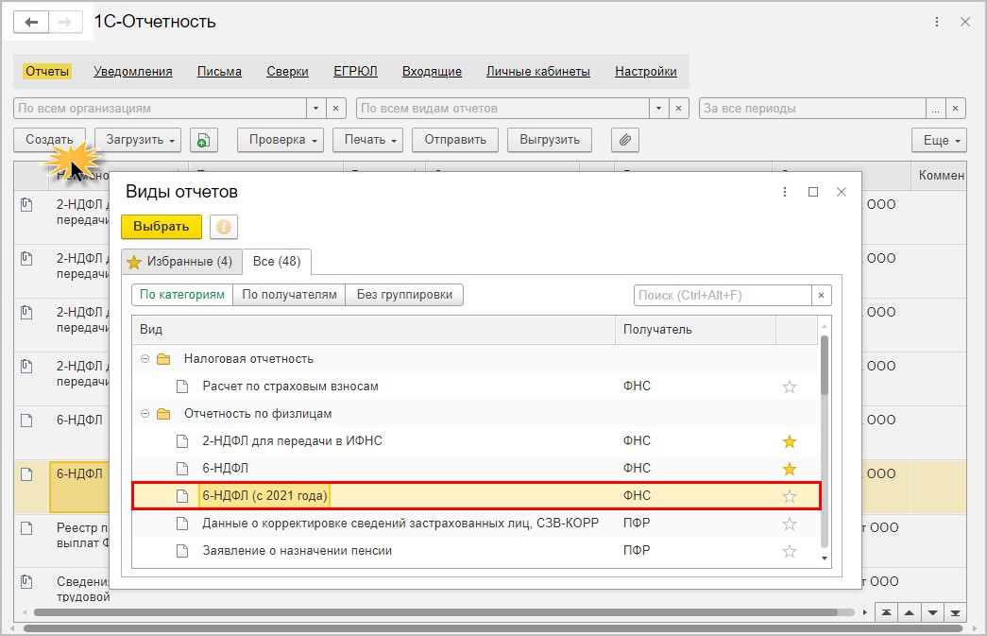This screenshot has width=987, height=636.
Task: Click the paperclip attachment icon
Action: pos(625,140)
